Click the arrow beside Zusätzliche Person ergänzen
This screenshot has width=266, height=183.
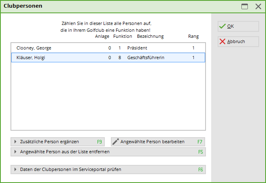[15, 142]
